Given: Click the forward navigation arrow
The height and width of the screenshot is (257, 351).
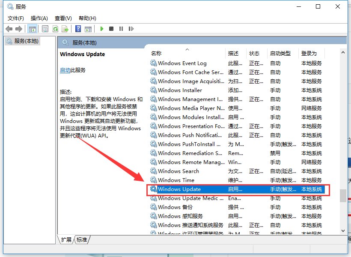Looking at the screenshot, I should coord(19,28).
